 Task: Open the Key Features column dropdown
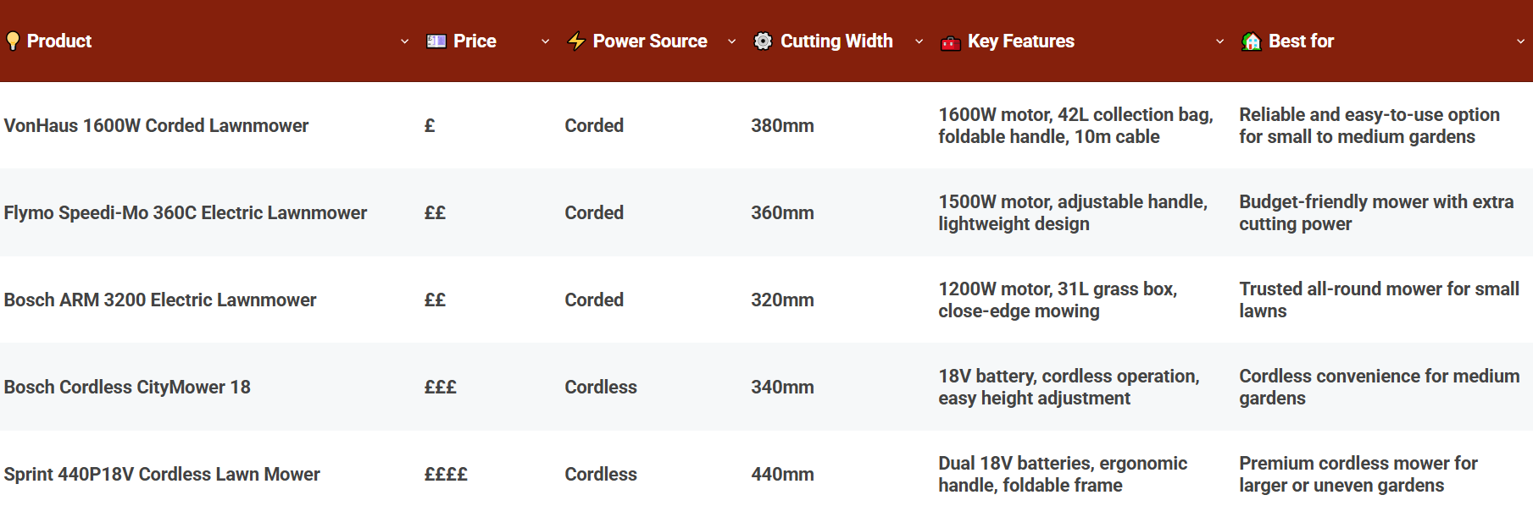point(1220,41)
